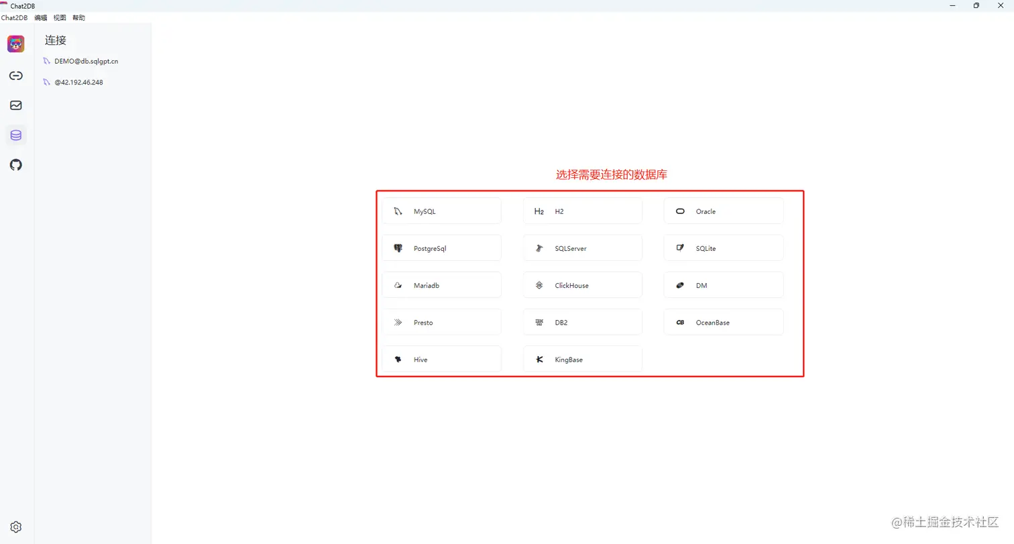Screen dimensions: 1014x544
Task: Open the connections link icon in sidebar
Action: [x=16, y=76]
